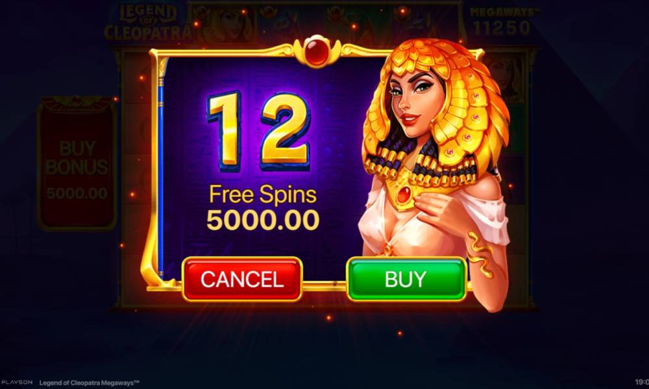
Task: Click the red CANCEL button
Action: point(242,279)
